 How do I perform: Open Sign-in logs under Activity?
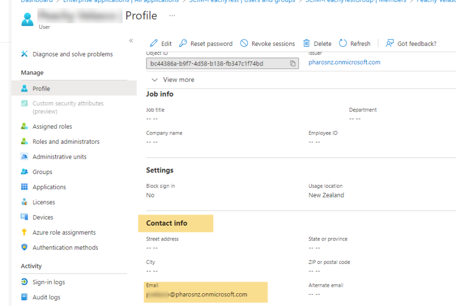tap(48, 282)
